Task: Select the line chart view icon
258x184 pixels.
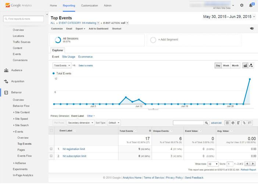Action: (x=245, y=66)
